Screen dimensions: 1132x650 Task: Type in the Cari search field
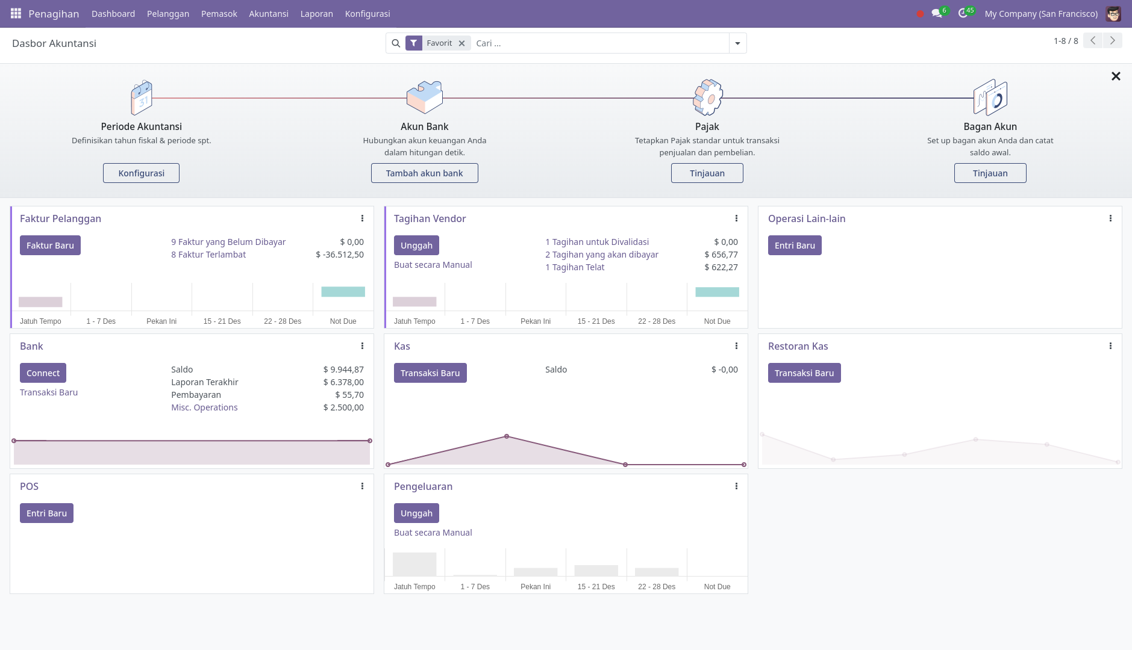(599, 43)
